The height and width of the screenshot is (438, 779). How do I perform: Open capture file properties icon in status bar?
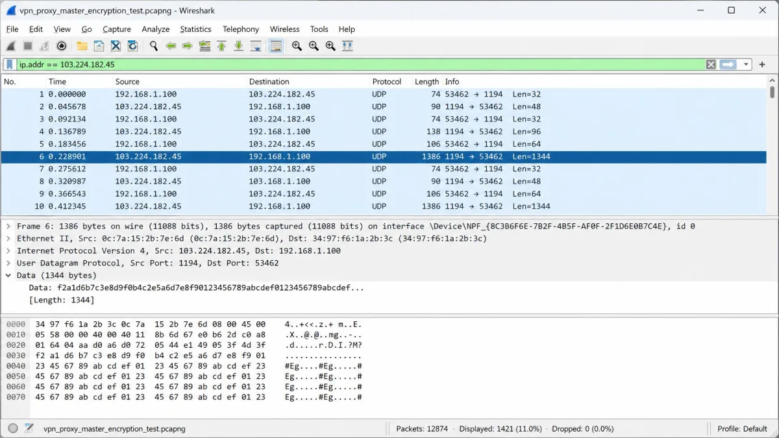click(x=29, y=428)
